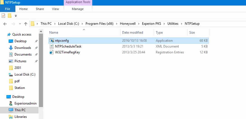Click the New Folder icon in quick access toolbar
The height and width of the screenshot is (119, 246).
coord(10,16)
